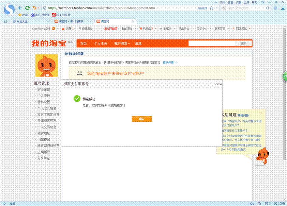Image resolution: width=287 pixels, height=206 pixels.
Task: Click the security shield in address bar
Action: pos(45,8)
